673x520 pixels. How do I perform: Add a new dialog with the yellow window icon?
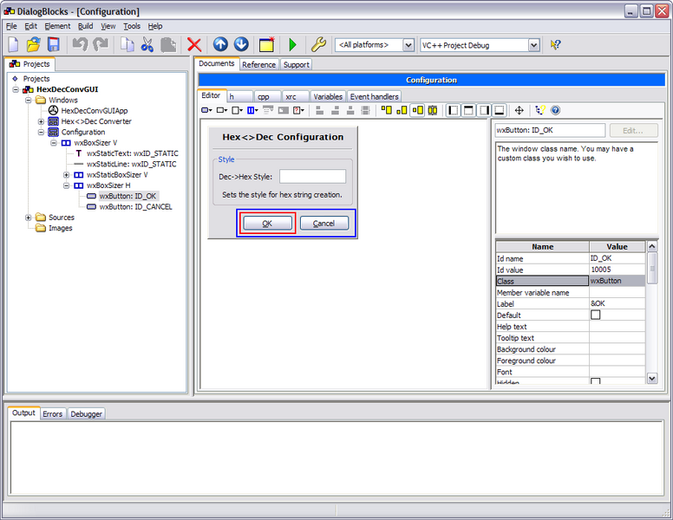[266, 44]
